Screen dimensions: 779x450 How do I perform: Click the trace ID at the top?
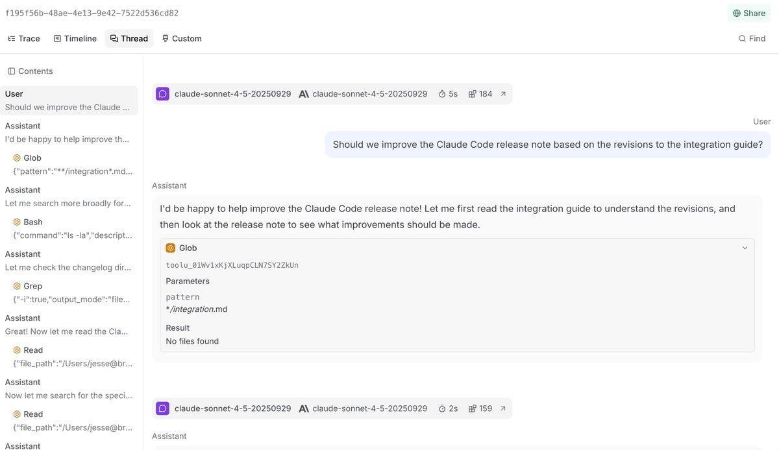click(x=92, y=13)
